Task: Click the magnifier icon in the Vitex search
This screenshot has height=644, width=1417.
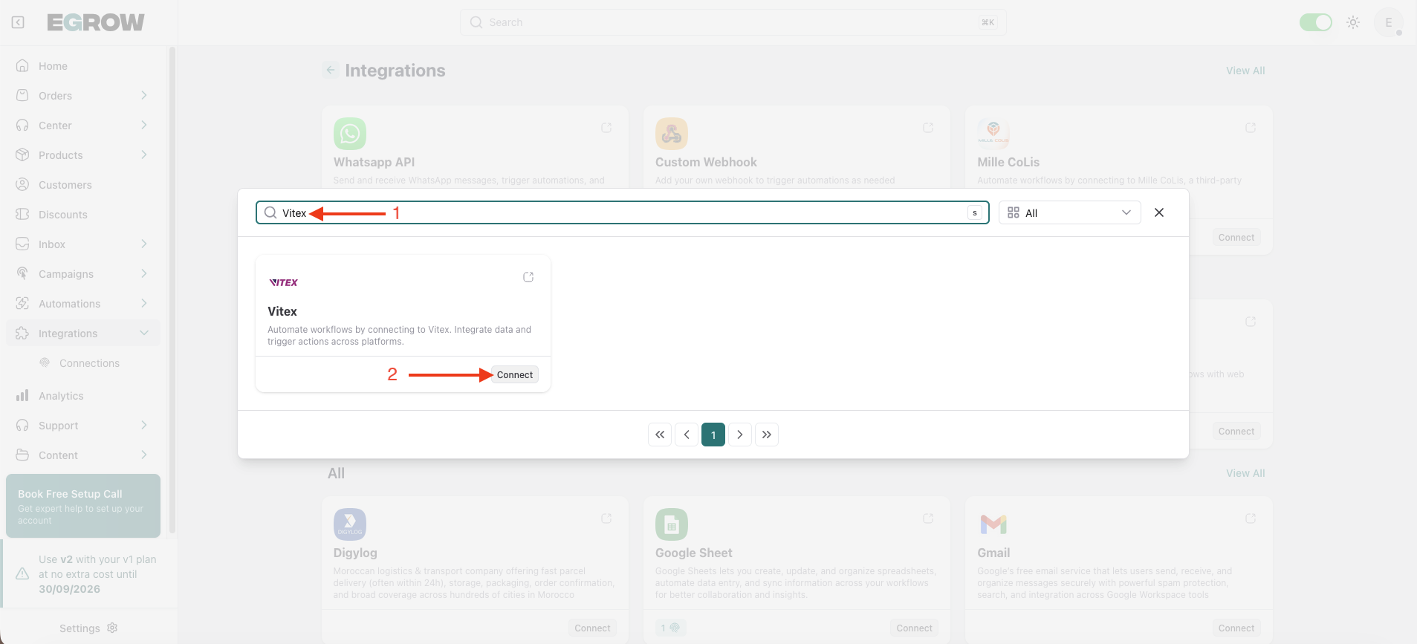Action: click(x=270, y=212)
